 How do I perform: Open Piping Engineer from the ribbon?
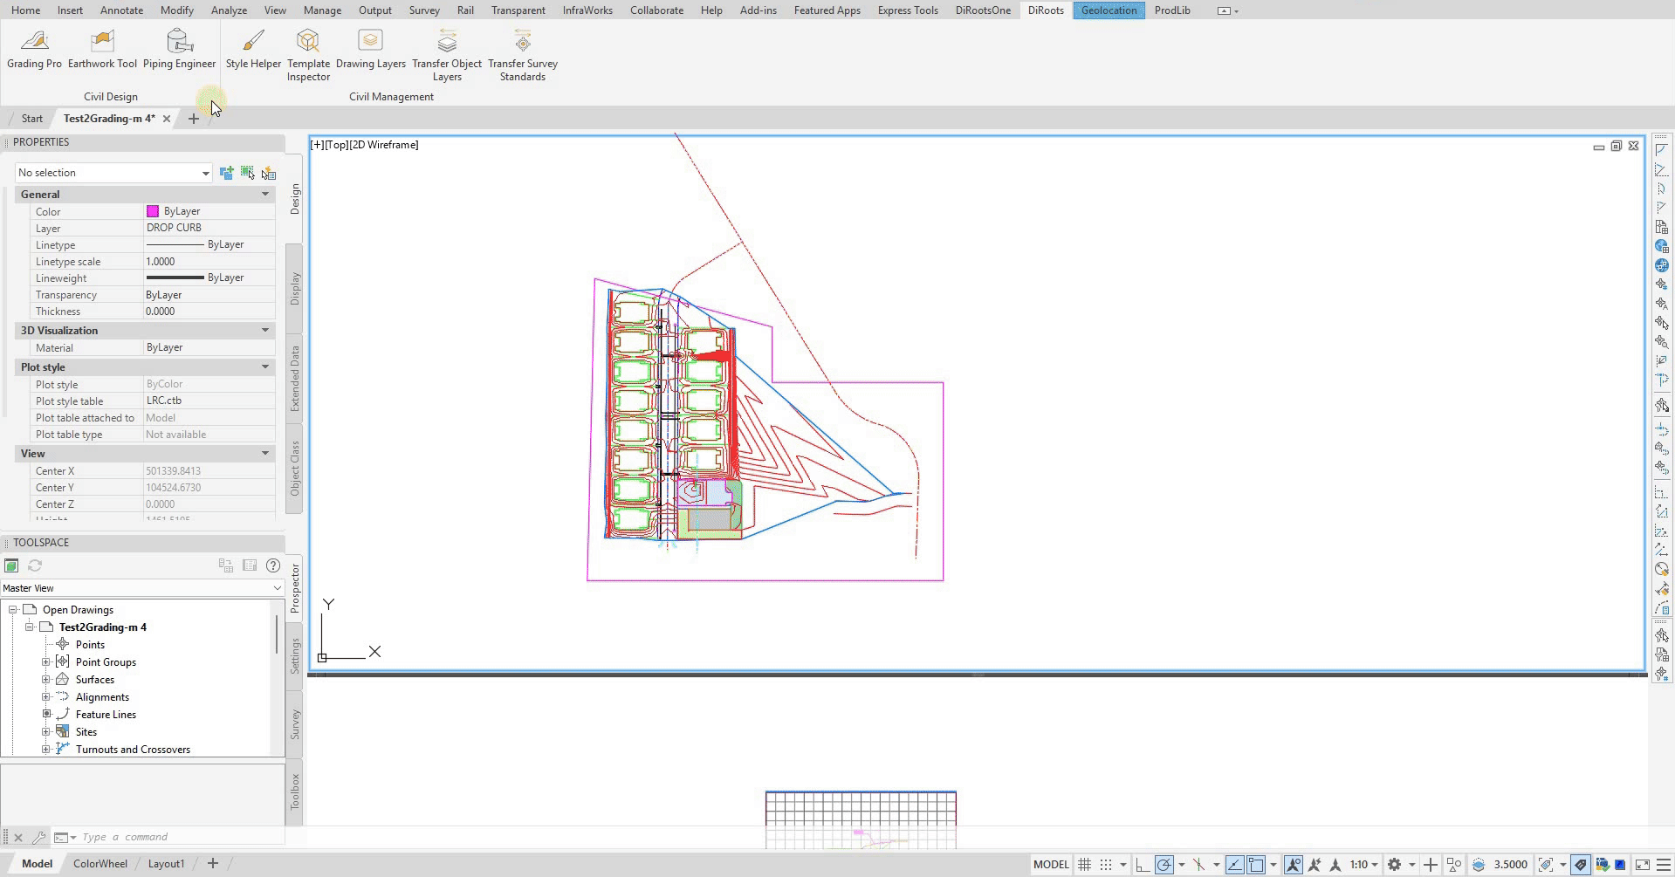pos(179,48)
